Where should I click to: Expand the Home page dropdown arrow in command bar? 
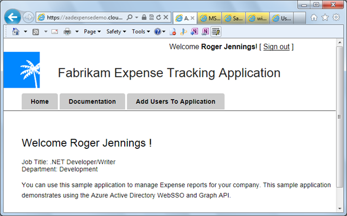click(x=25, y=31)
